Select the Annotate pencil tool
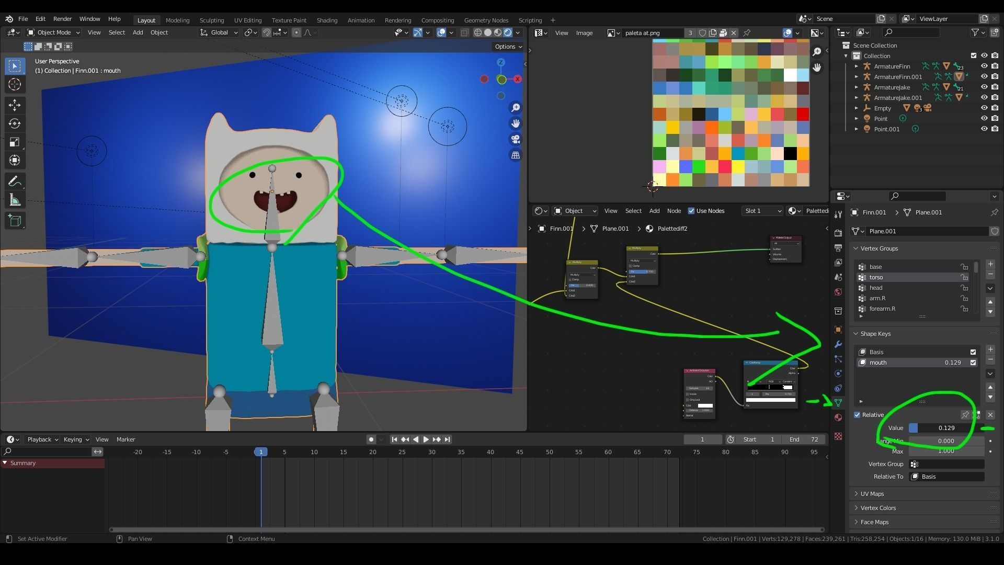1004x565 pixels. coord(14,181)
